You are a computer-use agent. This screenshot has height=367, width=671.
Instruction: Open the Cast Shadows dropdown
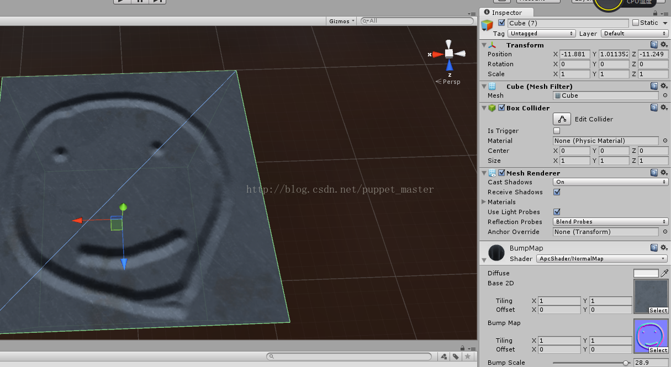(x=610, y=182)
